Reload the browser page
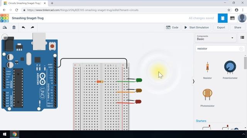Viewport: 247px width, 138px height. (x=17, y=10)
